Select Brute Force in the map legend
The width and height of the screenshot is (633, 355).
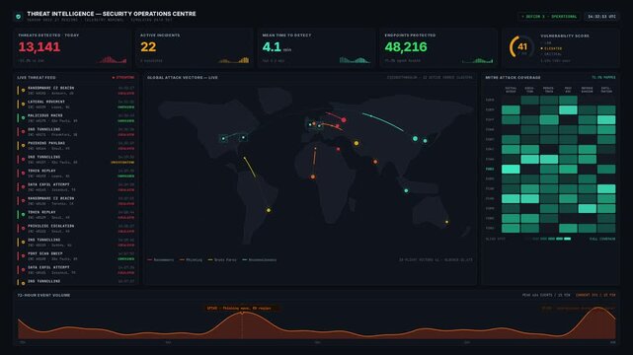222,260
